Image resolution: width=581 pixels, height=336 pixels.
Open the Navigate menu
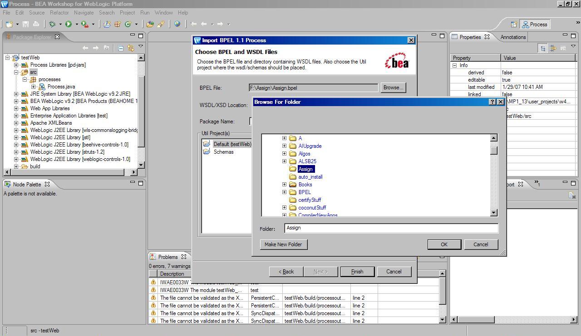coord(84,13)
